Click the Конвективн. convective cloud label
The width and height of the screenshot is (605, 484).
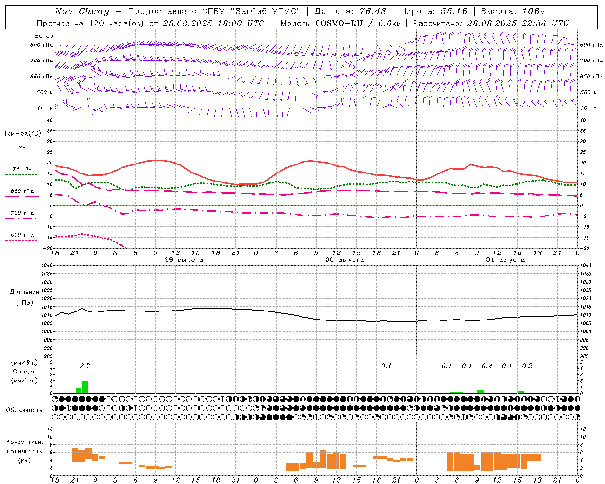(25, 442)
